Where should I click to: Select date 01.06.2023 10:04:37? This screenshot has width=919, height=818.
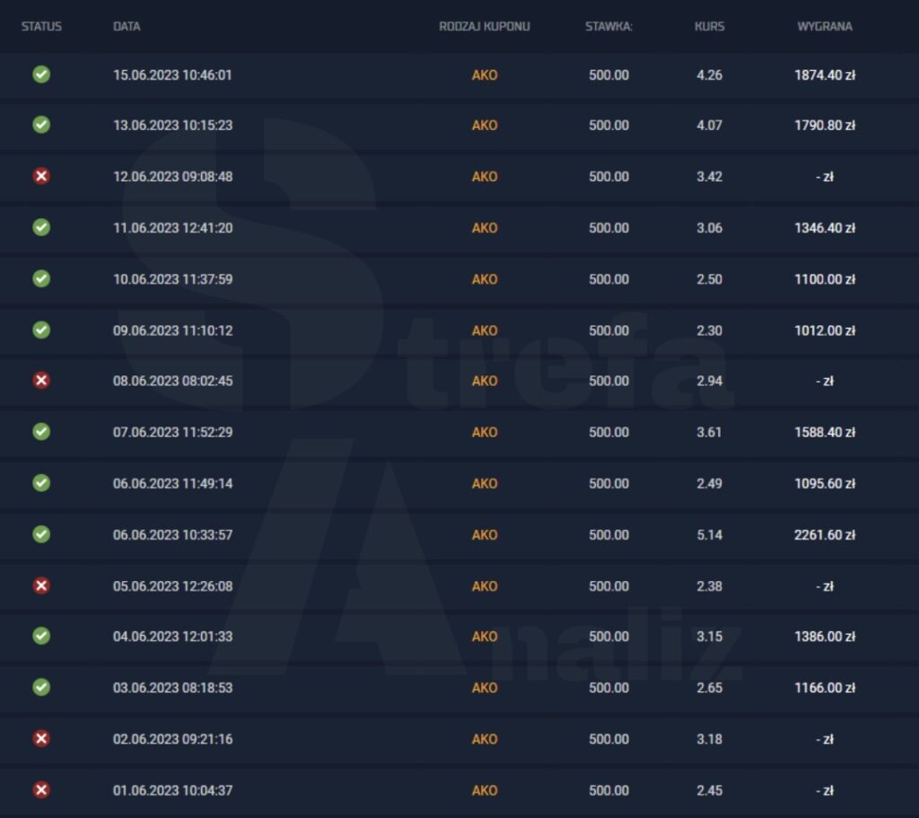click(172, 790)
